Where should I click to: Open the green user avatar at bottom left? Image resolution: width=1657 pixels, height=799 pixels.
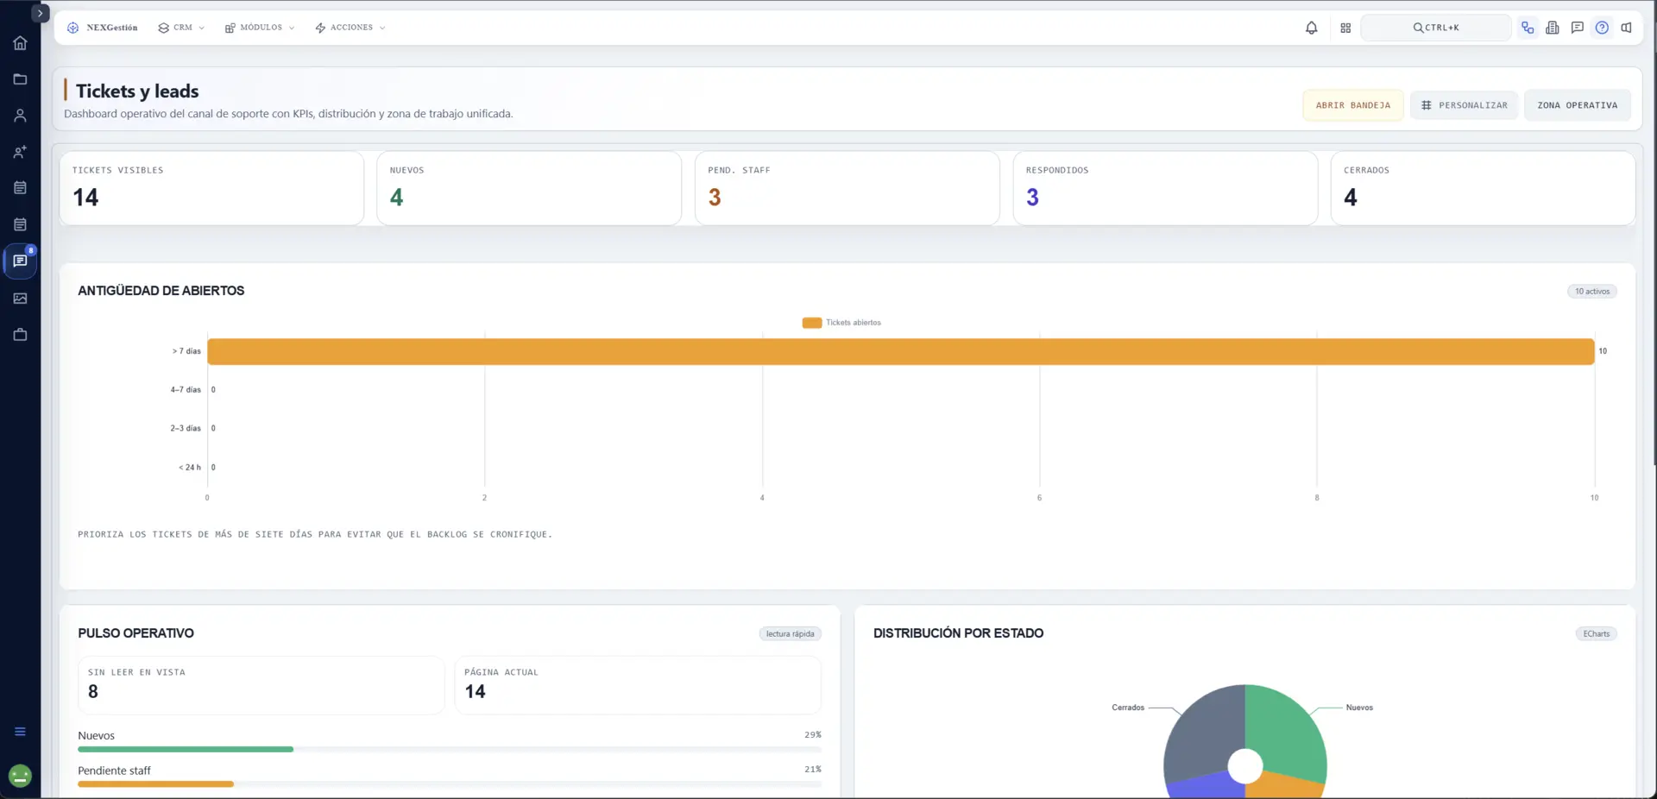(20, 776)
